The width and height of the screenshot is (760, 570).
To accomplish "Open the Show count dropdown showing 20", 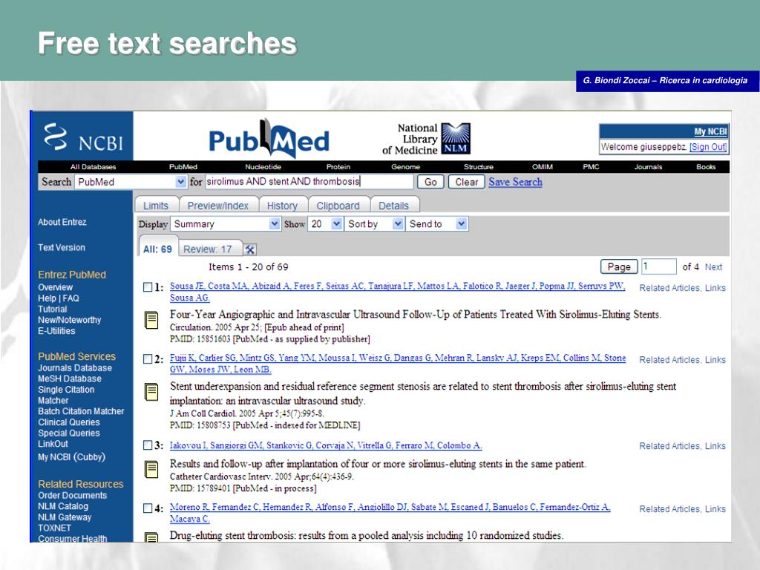I will pos(325,224).
